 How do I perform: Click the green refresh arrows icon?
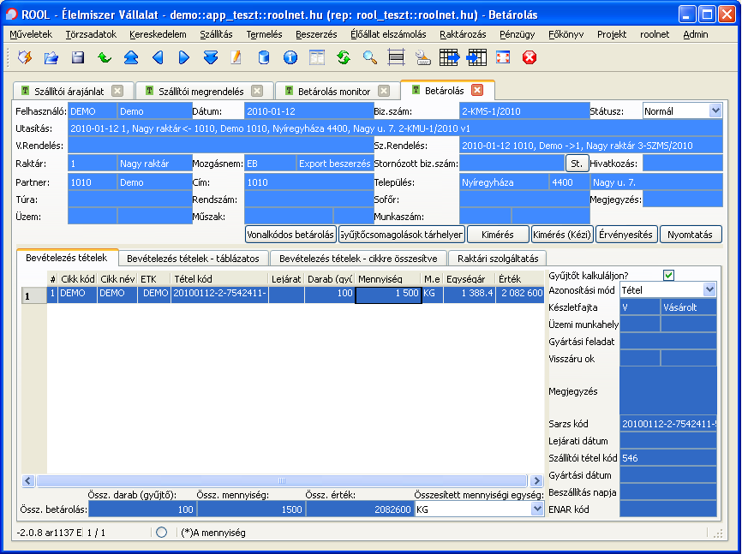343,57
